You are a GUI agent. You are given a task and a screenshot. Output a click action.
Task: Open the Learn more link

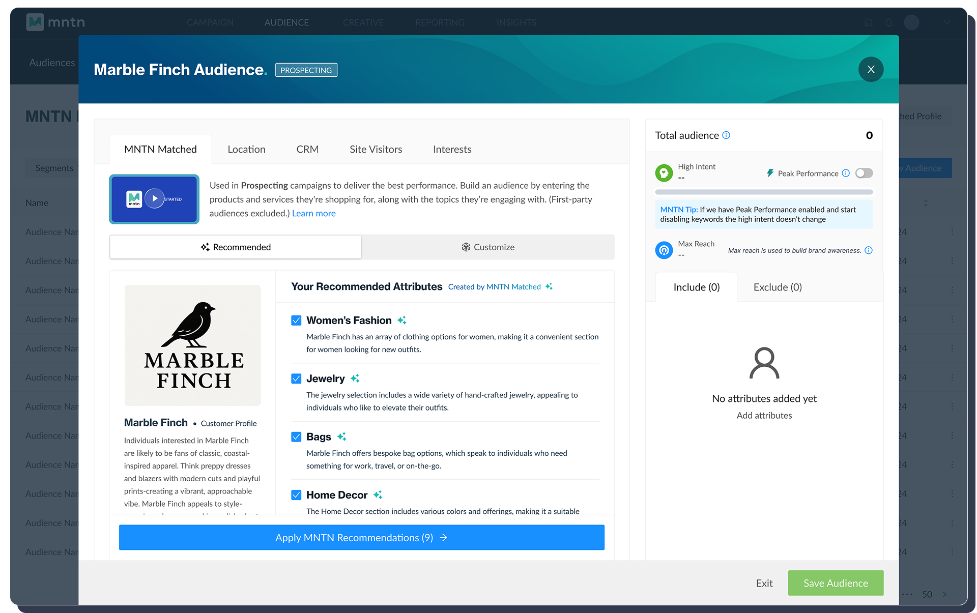pos(313,213)
